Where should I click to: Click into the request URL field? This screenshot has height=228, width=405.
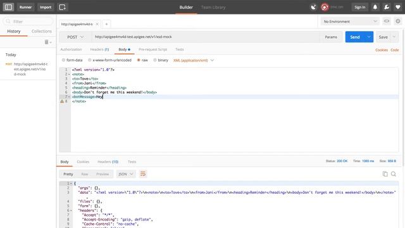(x=205, y=37)
